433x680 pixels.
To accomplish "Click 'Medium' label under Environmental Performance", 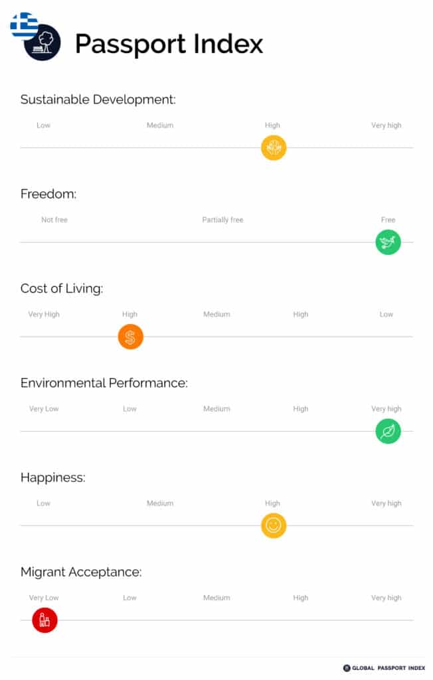I will [217, 409].
